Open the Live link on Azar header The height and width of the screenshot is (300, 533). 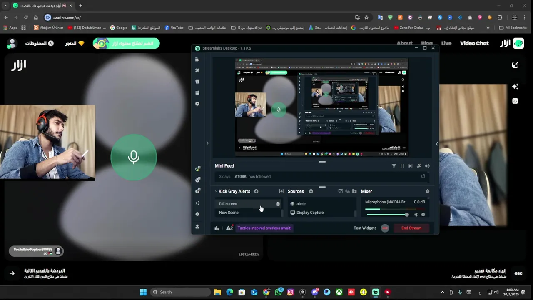point(446,43)
